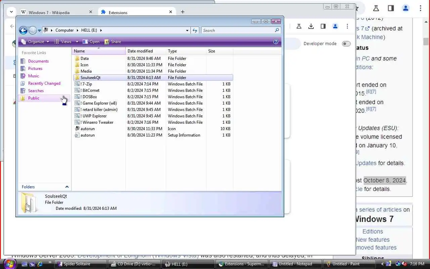Click the SoulseekQt folder thumbnail in details pane
The width and height of the screenshot is (430, 269).
tap(29, 203)
